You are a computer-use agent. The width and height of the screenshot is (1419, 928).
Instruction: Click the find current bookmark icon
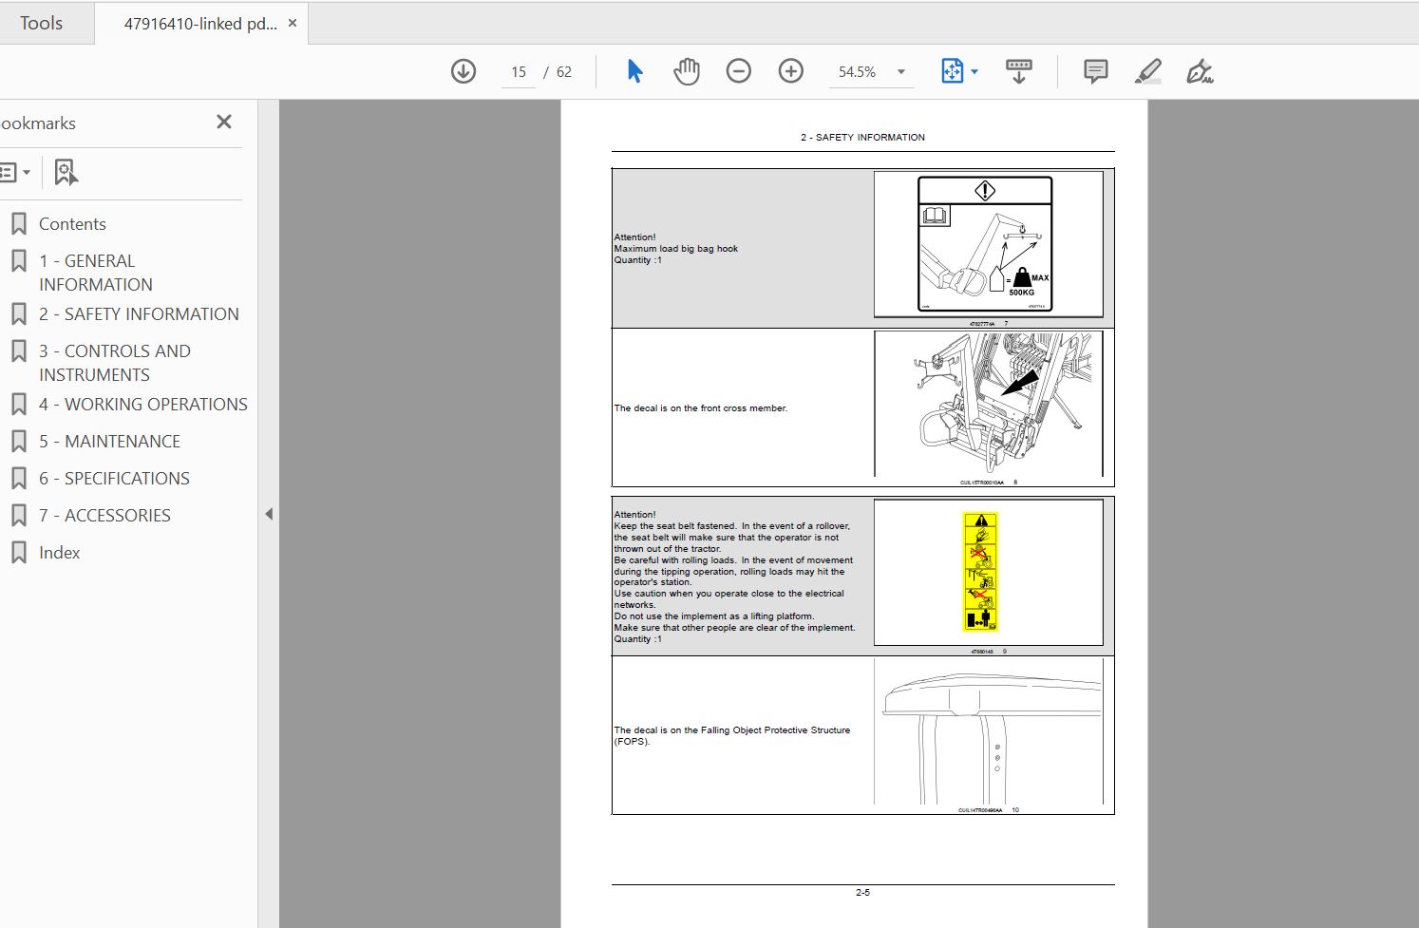pos(66,172)
